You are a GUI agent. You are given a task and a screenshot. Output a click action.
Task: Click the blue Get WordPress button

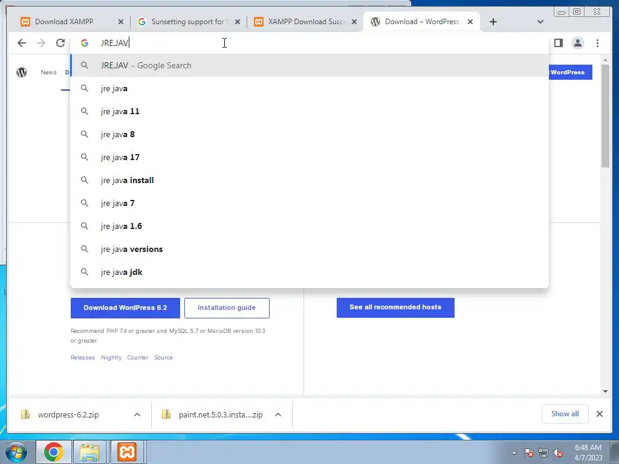tap(571, 72)
